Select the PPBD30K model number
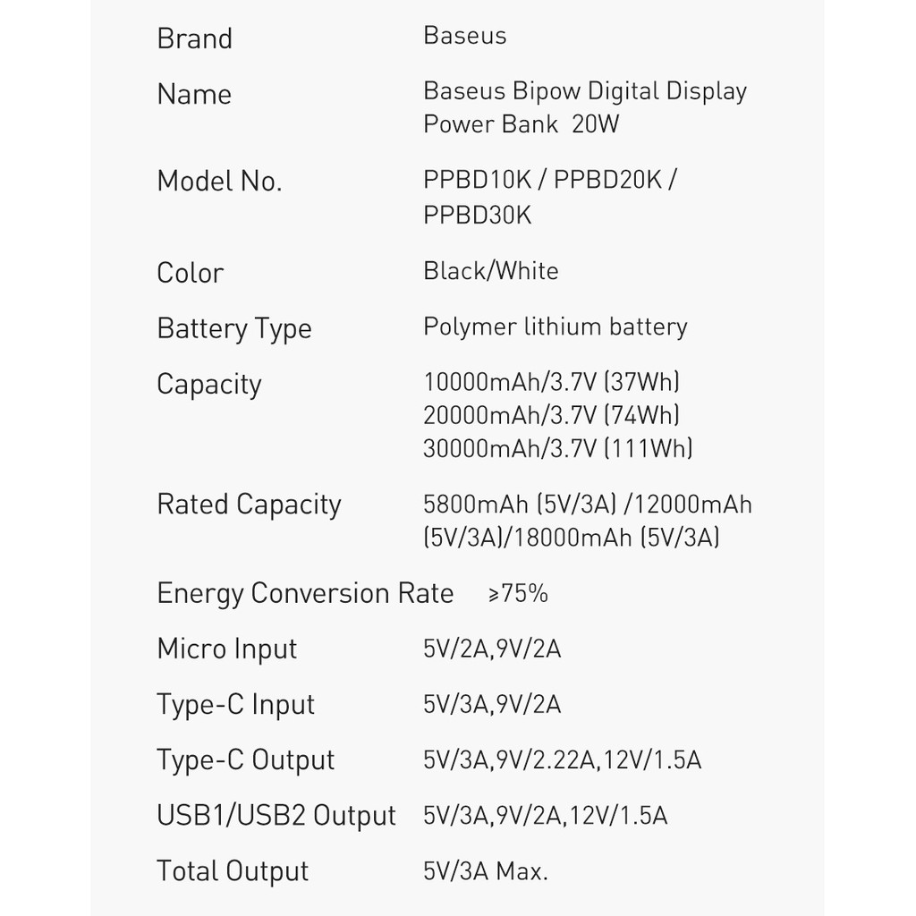Screen dimensions: 916x916 coord(477,215)
